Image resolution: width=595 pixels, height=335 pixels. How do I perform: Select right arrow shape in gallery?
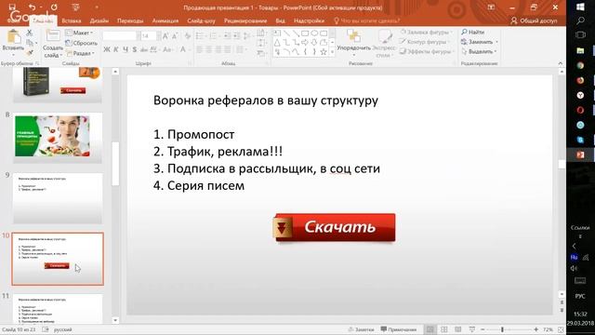(305, 43)
